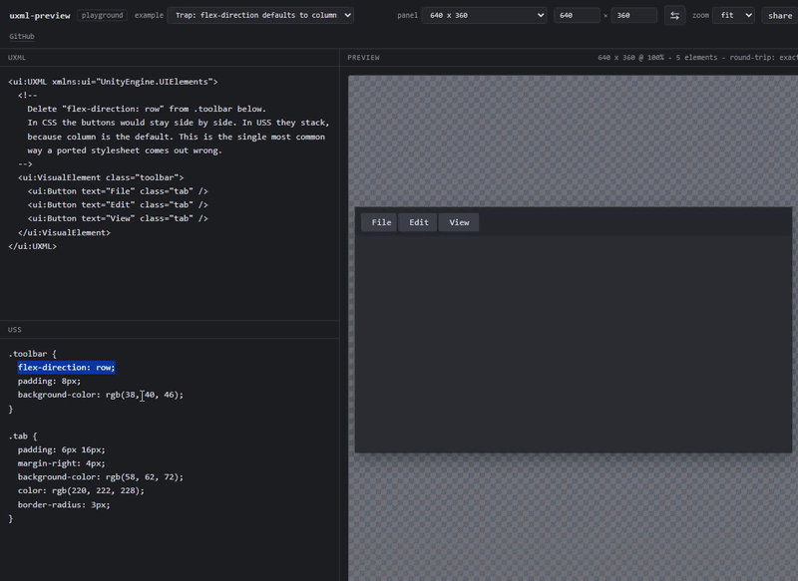The image size is (798, 581).
Task: Click the zoom label
Action: [x=701, y=15]
